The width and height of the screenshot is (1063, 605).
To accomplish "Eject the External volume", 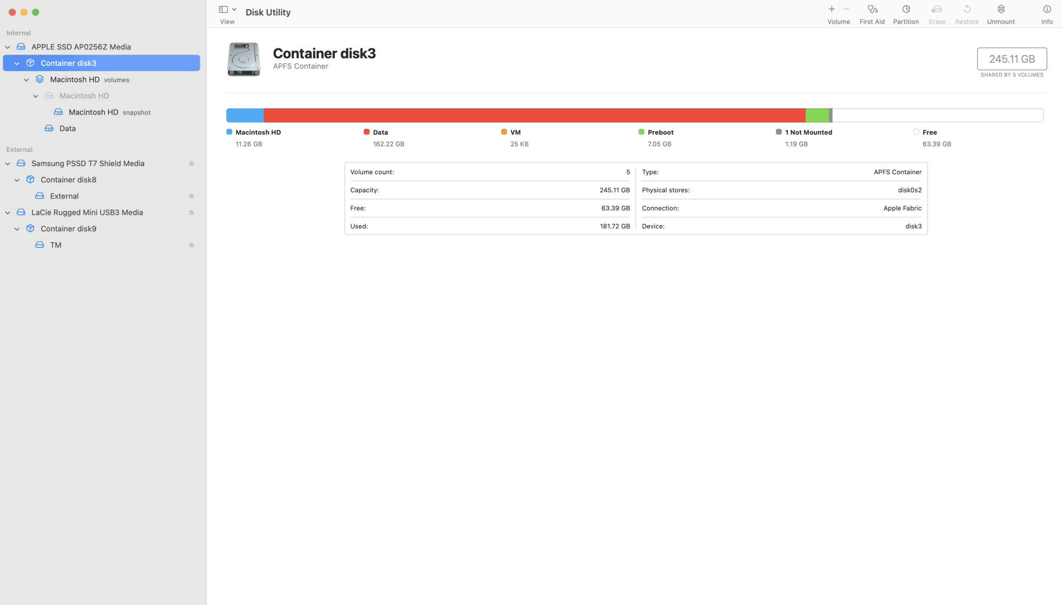I will pyautogui.click(x=191, y=196).
